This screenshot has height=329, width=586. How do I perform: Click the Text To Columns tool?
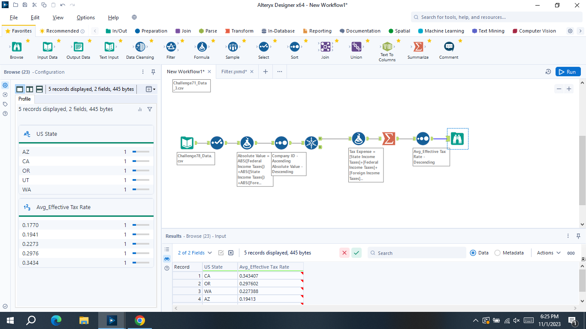click(x=387, y=47)
